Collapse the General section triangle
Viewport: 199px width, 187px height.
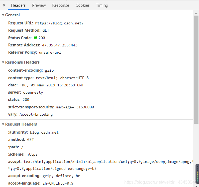(x=3, y=15)
